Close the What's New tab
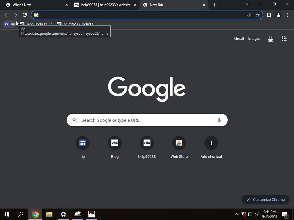Screen dimensions: 294x220 [x=67, y=5]
